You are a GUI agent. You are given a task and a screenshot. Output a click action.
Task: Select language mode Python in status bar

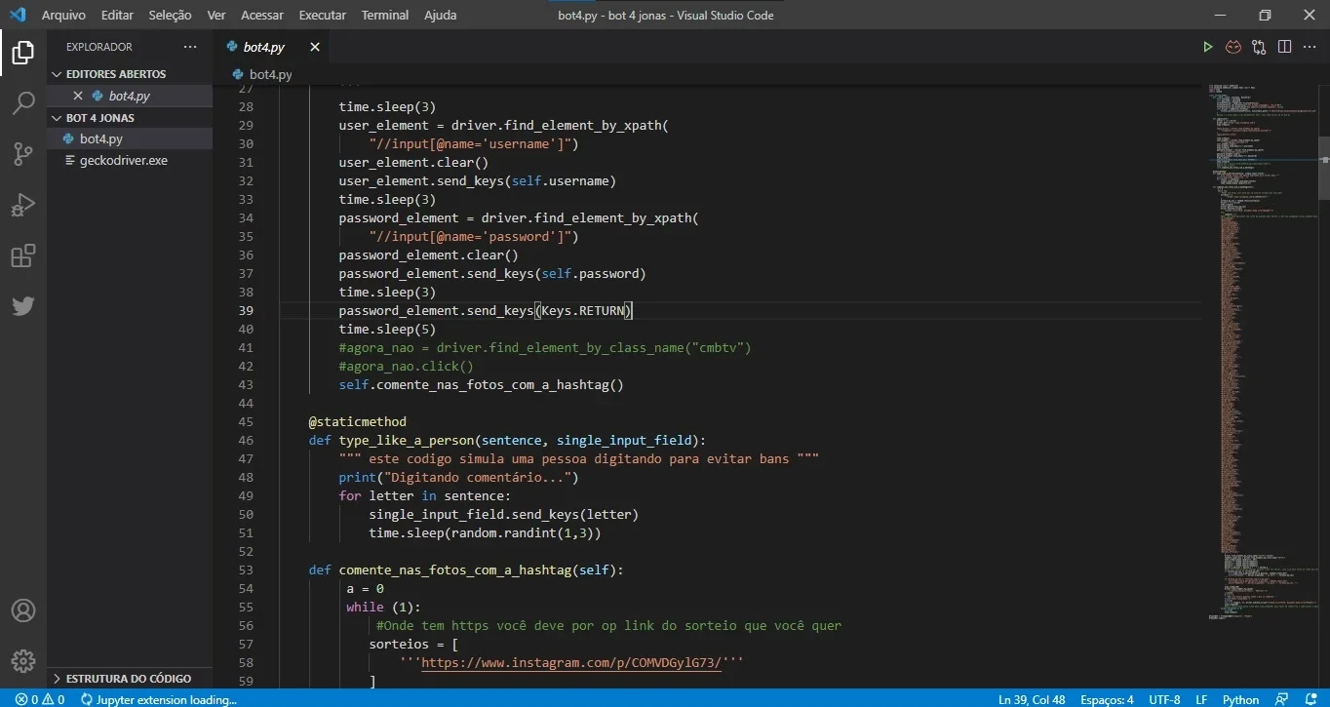pos(1240,699)
